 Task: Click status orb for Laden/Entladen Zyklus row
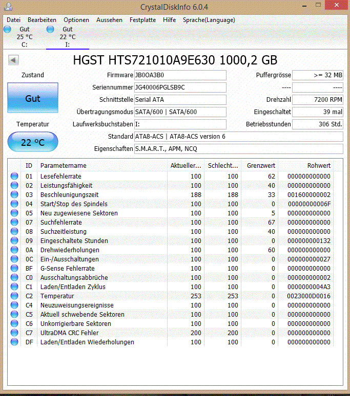[x=14, y=287]
